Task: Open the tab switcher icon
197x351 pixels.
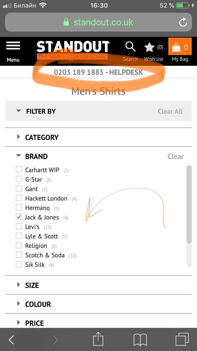Action: [182, 339]
